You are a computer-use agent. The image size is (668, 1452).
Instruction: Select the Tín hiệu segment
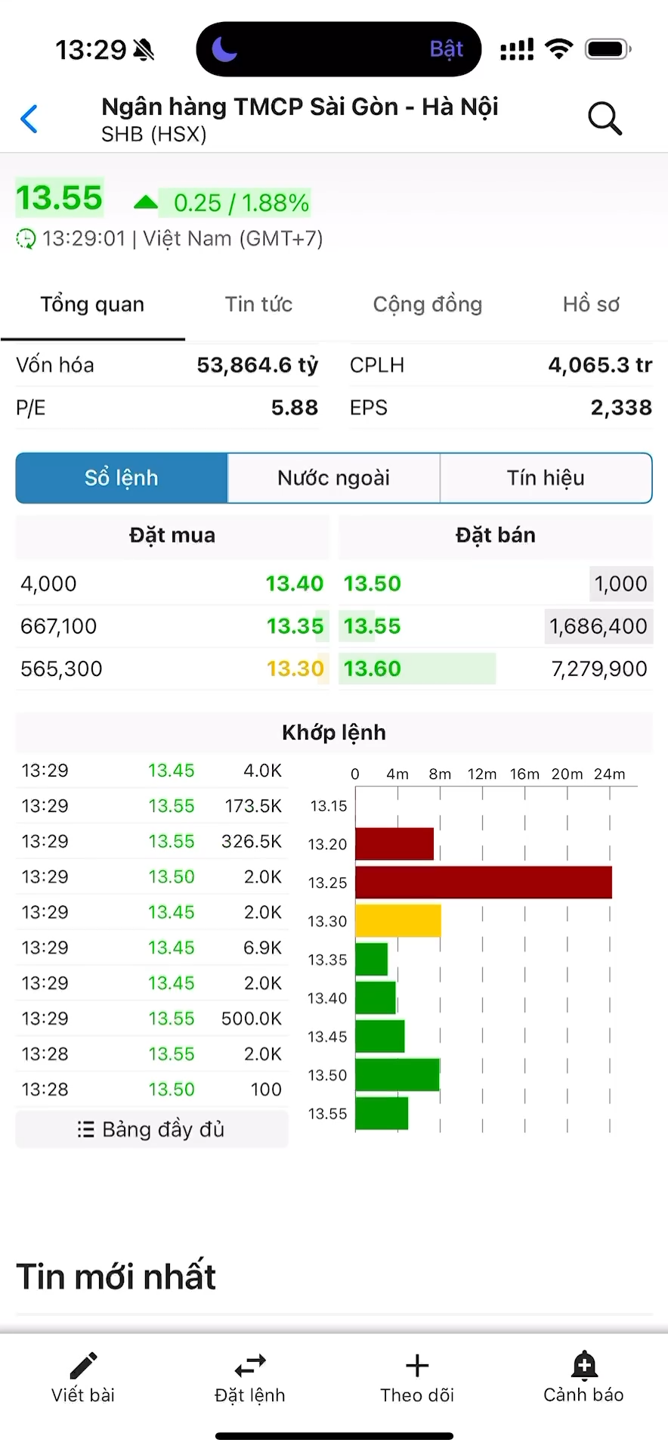pos(546,478)
